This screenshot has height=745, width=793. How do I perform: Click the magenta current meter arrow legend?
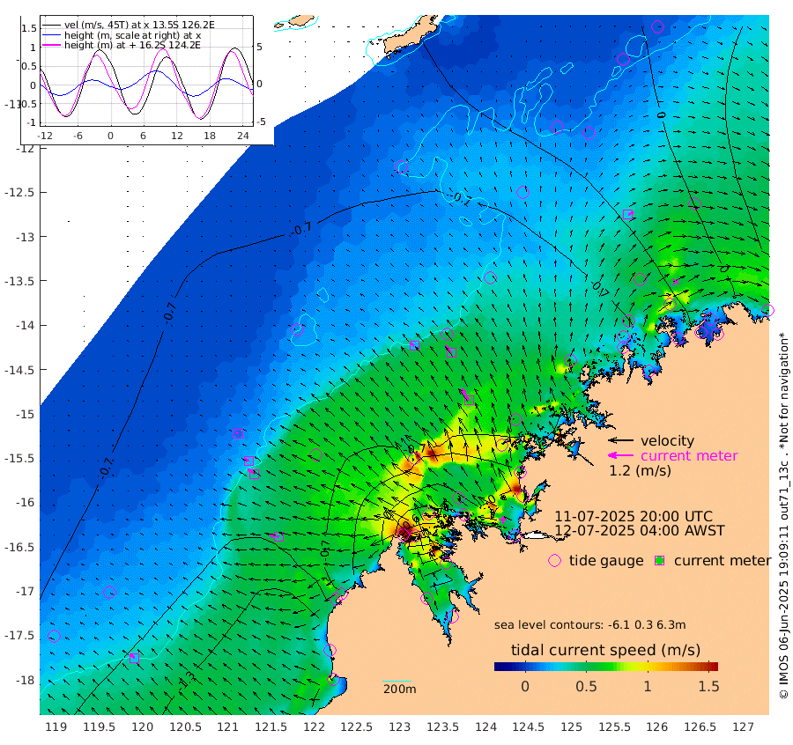click(x=620, y=455)
